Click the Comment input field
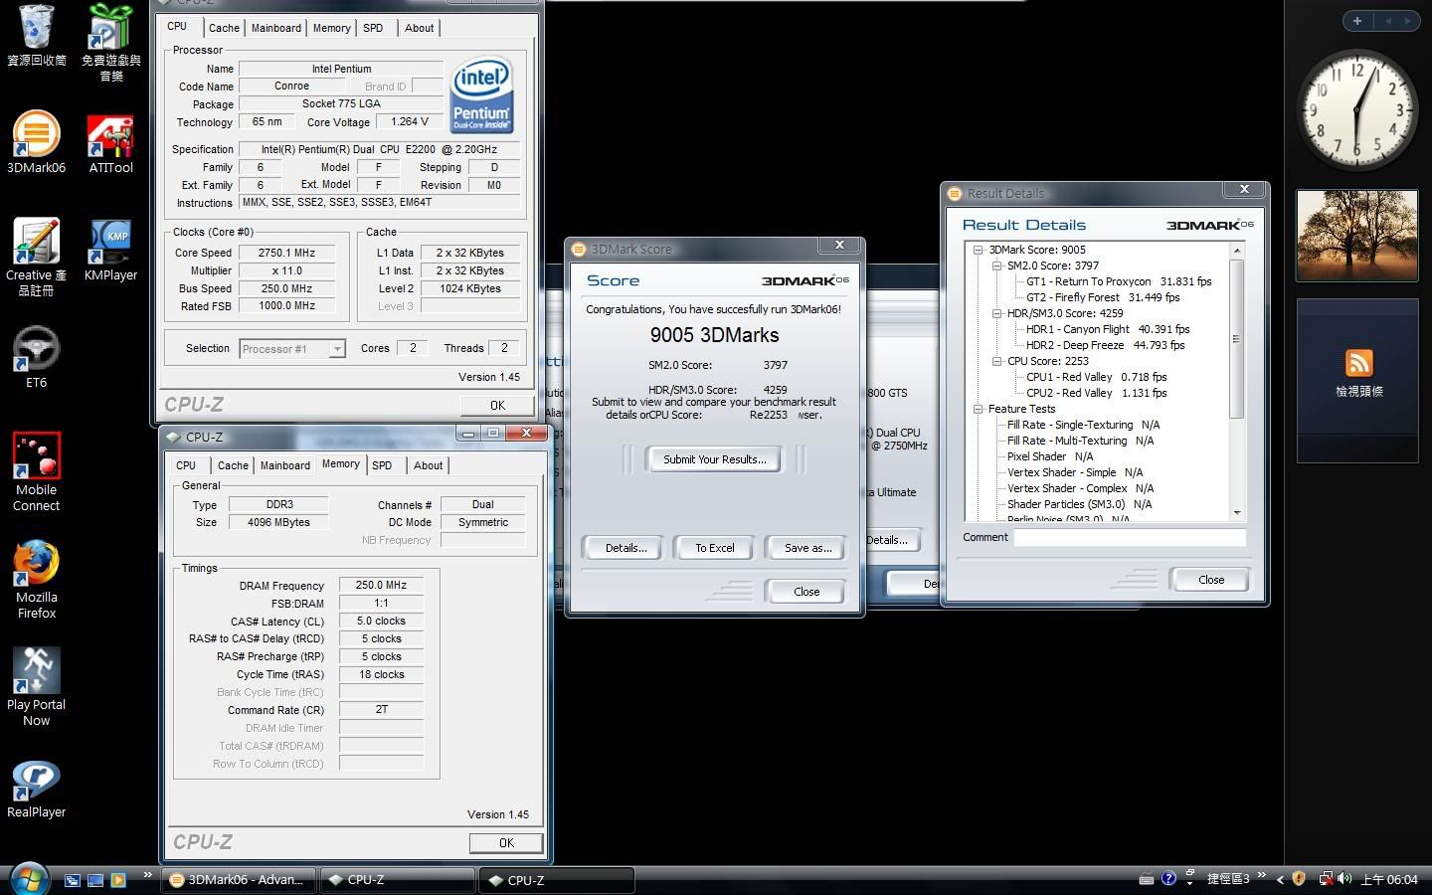The image size is (1432, 895). (1130, 537)
